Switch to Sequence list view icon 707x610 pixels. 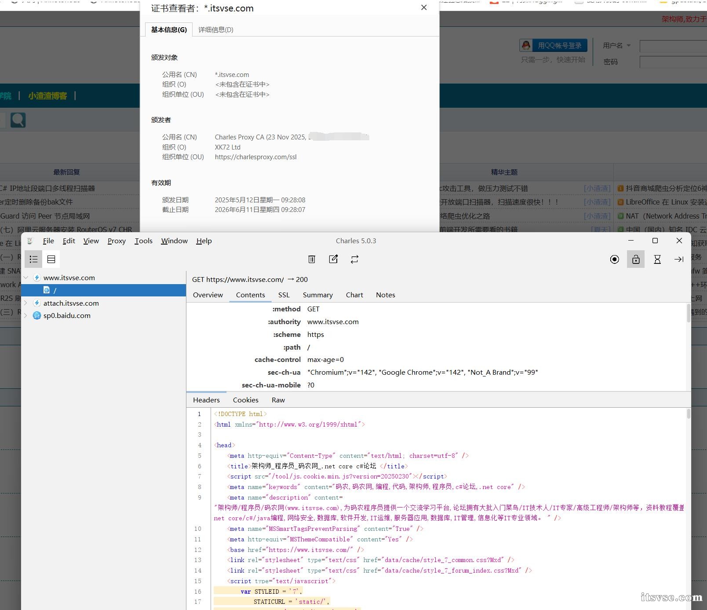pyautogui.click(x=51, y=259)
